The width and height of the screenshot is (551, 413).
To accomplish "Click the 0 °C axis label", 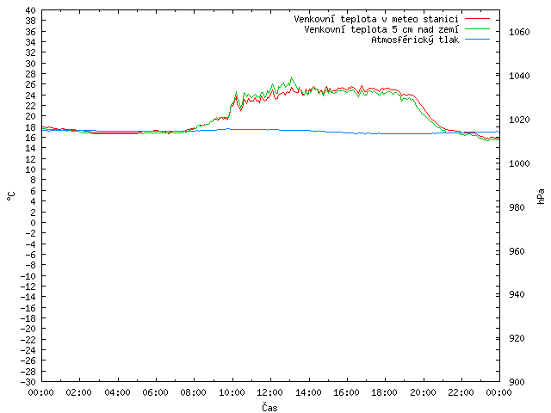I will 33,223.
